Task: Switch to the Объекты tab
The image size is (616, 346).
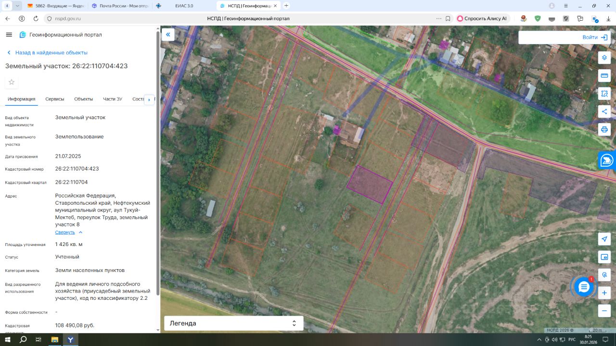Action: coord(84,99)
